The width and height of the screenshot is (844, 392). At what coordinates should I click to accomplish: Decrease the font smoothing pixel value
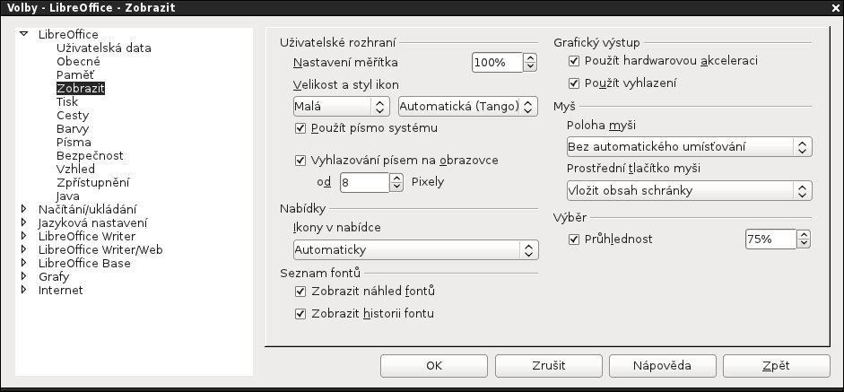[396, 187]
